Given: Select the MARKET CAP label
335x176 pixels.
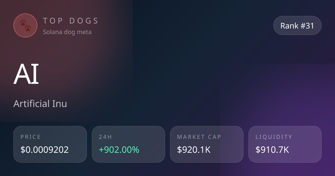Looking at the screenshot, I should (x=199, y=137).
